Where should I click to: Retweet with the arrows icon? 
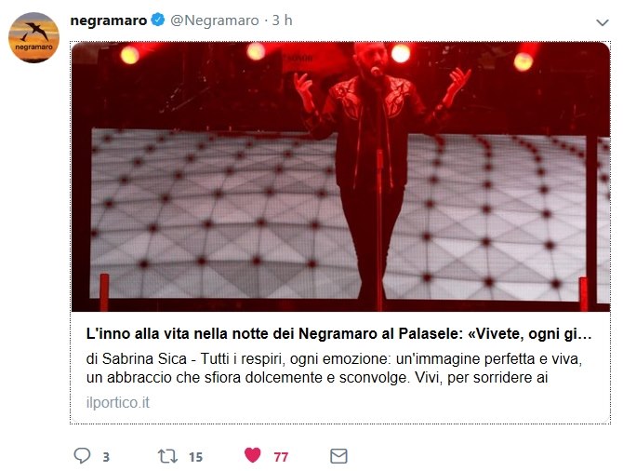point(167,456)
